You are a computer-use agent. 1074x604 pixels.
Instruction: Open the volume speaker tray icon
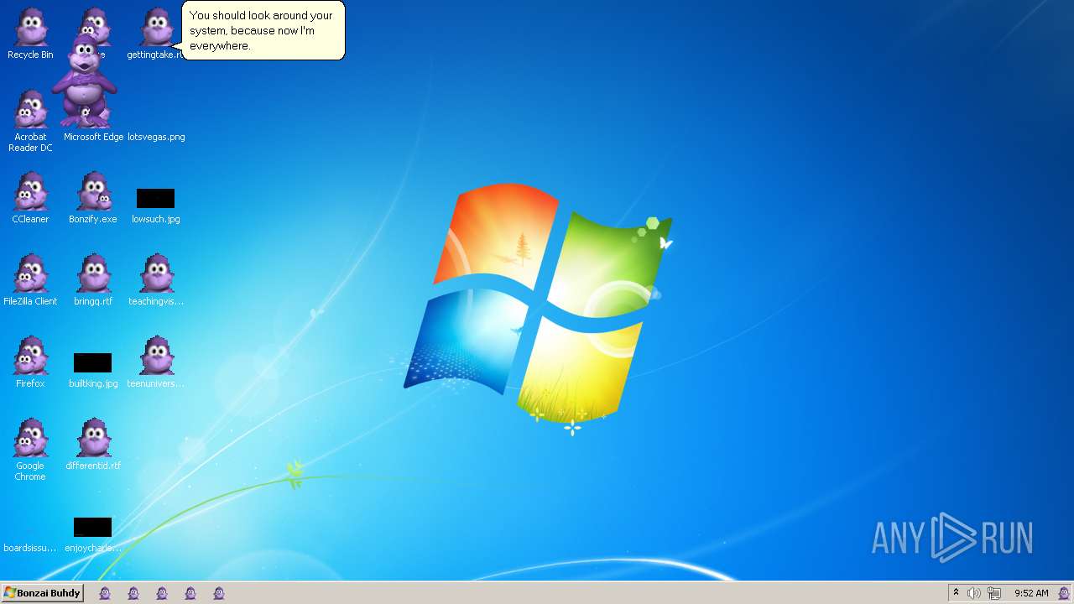(973, 593)
